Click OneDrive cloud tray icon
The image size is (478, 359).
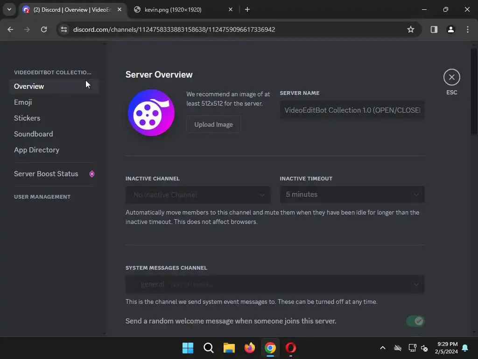point(398,348)
